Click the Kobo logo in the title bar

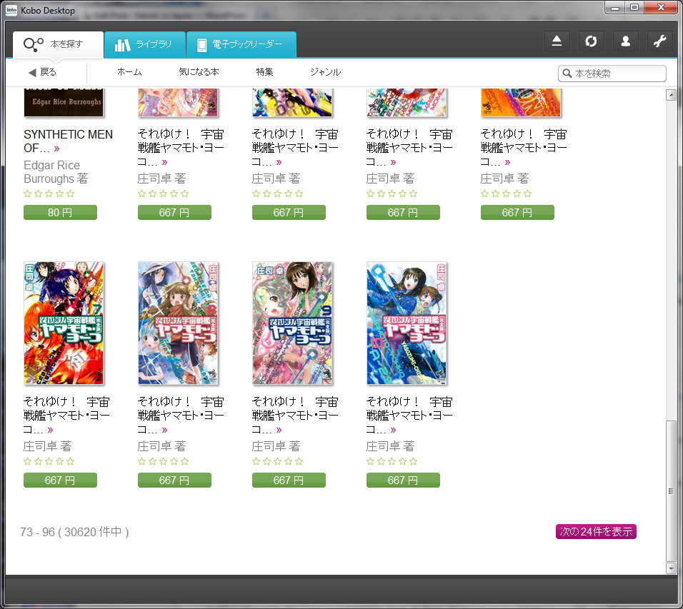[11, 10]
